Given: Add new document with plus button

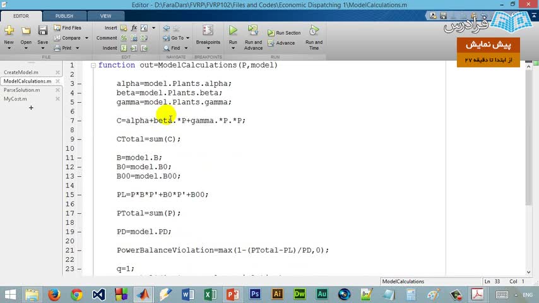Looking at the screenshot, I should (31, 108).
